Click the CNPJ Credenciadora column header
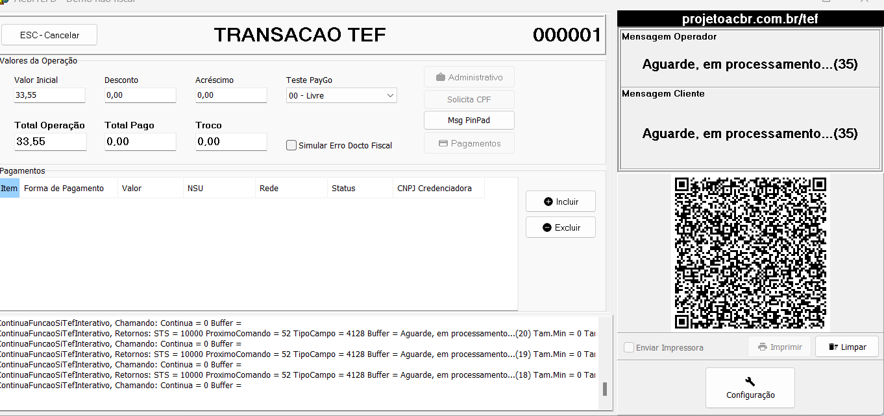Screen dimensions: 884x416 click(439, 189)
